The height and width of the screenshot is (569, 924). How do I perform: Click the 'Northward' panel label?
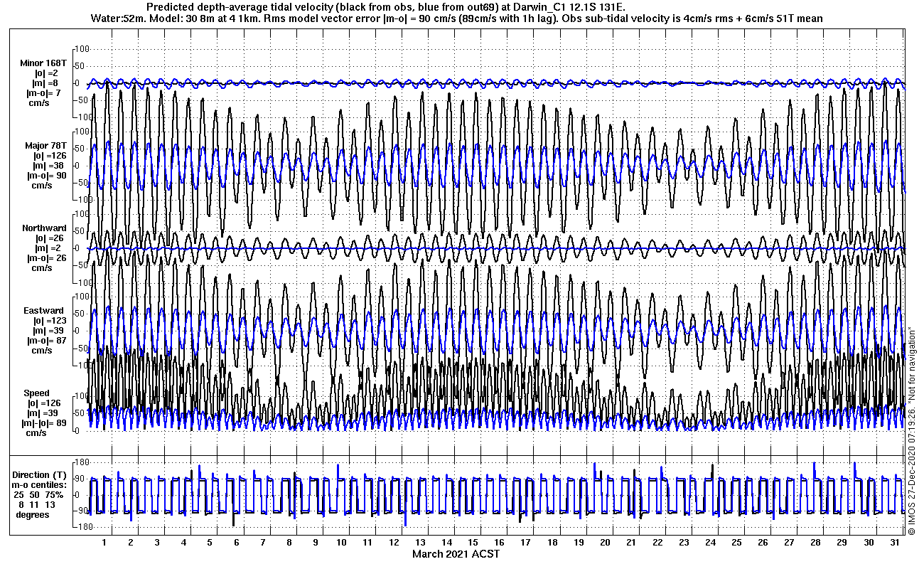44,228
